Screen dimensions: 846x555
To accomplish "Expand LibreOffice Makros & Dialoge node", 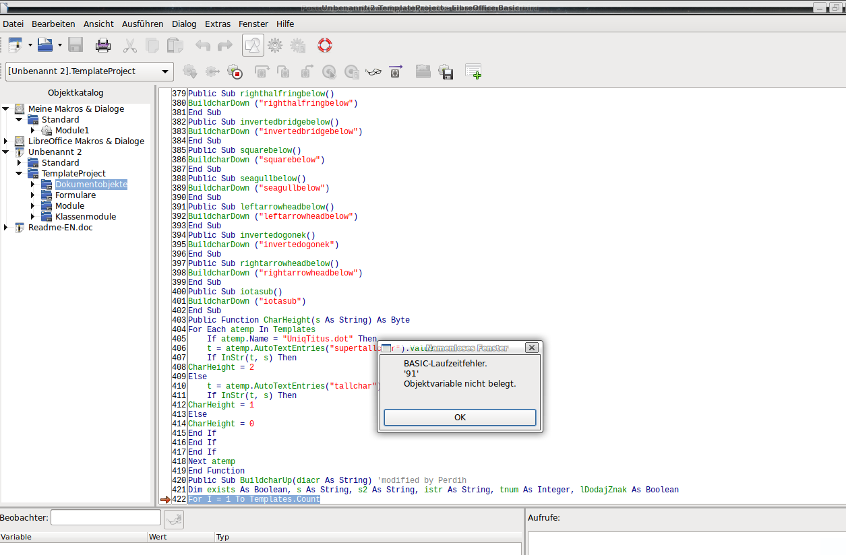I will point(6,141).
